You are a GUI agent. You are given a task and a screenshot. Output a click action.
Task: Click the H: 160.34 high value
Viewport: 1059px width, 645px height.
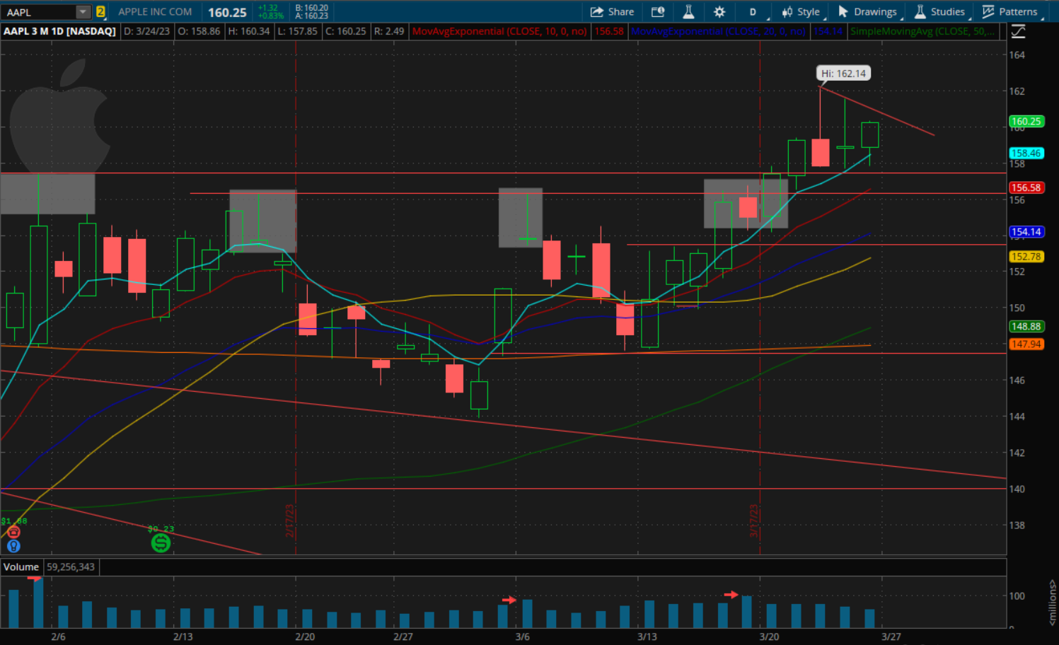coord(249,31)
